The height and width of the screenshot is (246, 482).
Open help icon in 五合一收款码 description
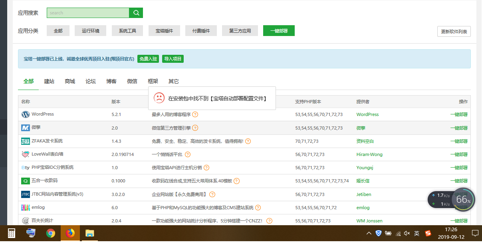[x=236, y=181]
